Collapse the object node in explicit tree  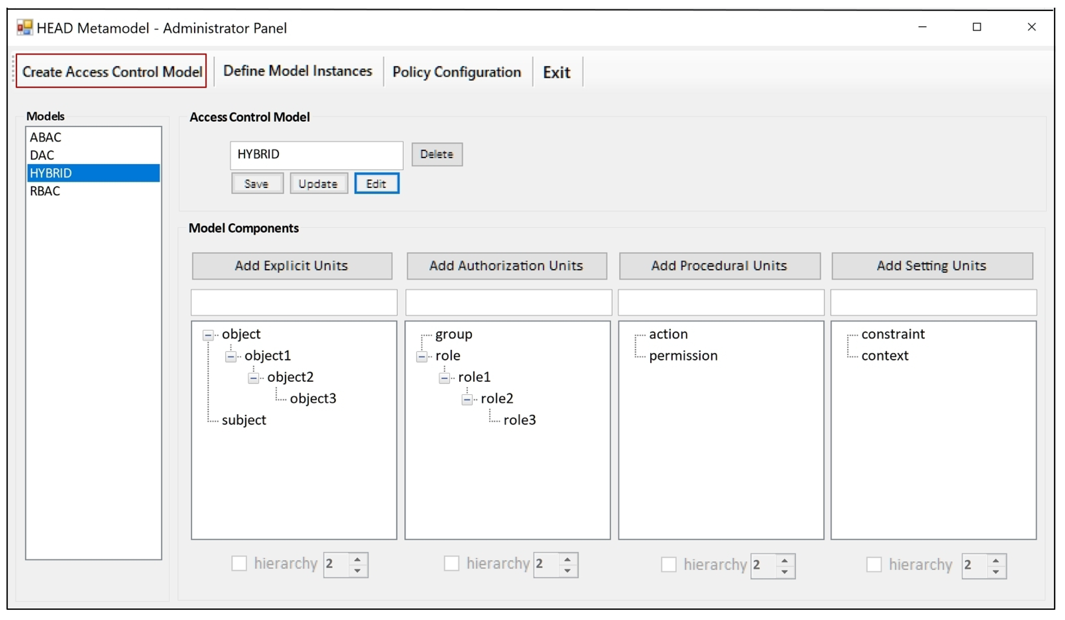click(208, 336)
